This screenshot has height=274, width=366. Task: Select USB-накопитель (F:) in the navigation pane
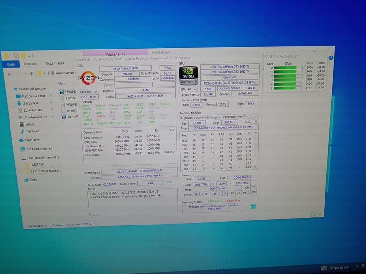(x=41, y=158)
